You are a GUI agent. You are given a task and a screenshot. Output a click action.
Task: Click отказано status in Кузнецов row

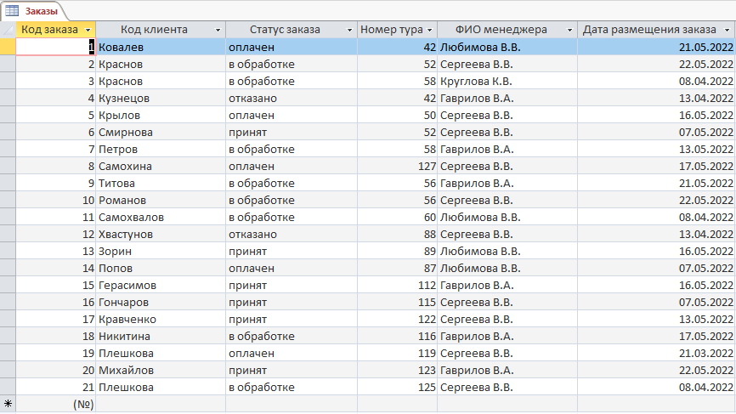point(292,98)
